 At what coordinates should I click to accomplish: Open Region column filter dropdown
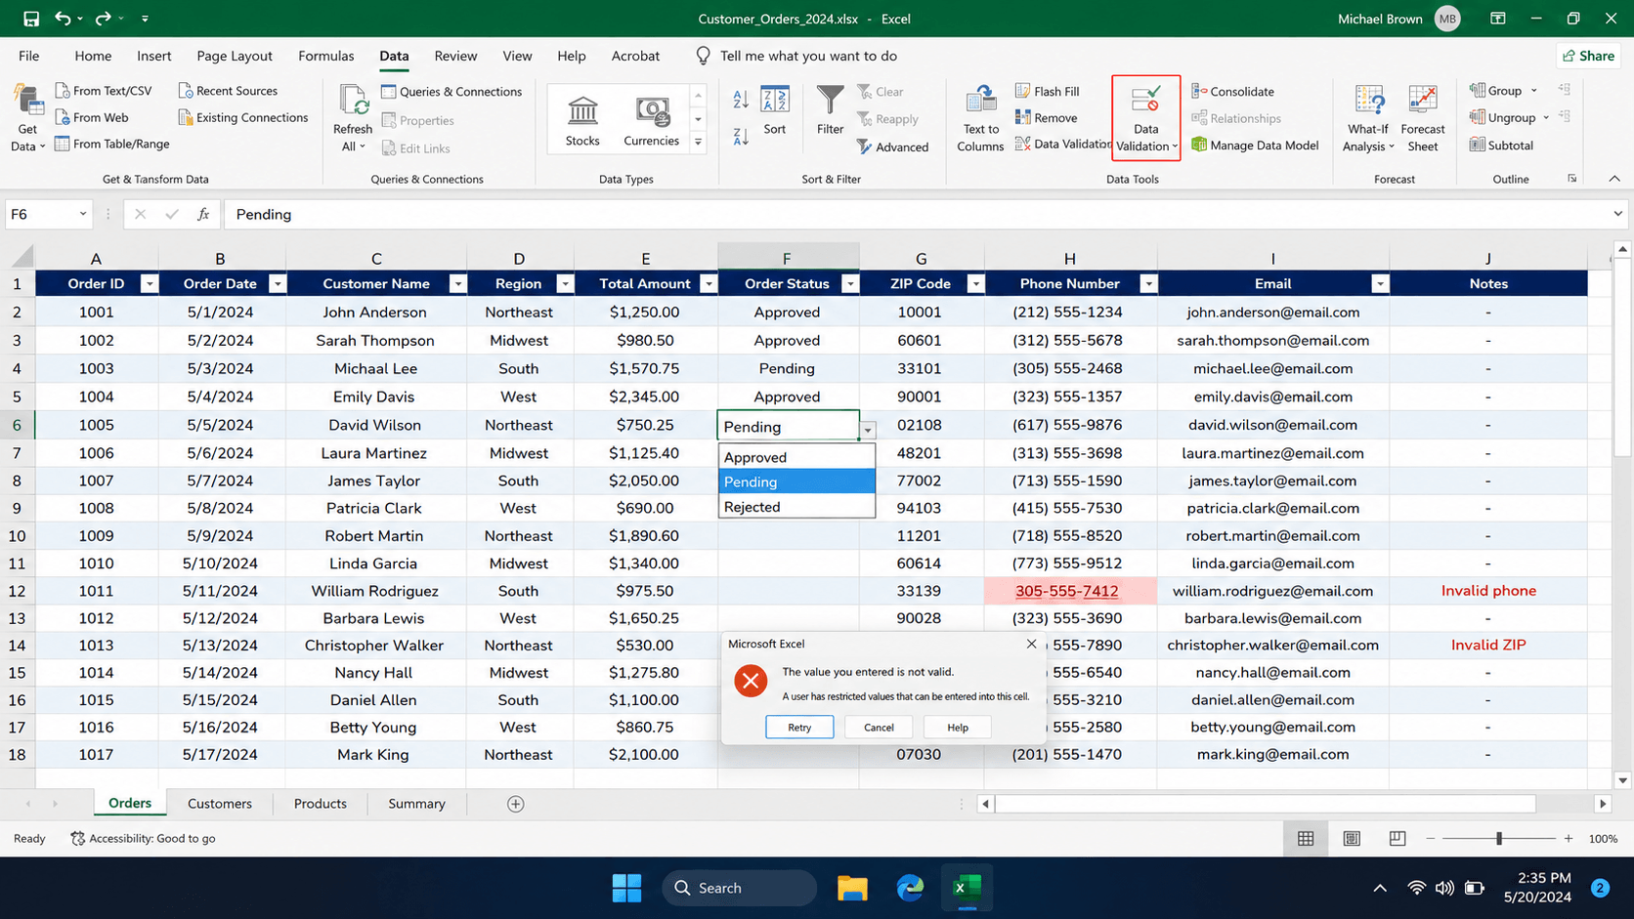click(x=564, y=284)
